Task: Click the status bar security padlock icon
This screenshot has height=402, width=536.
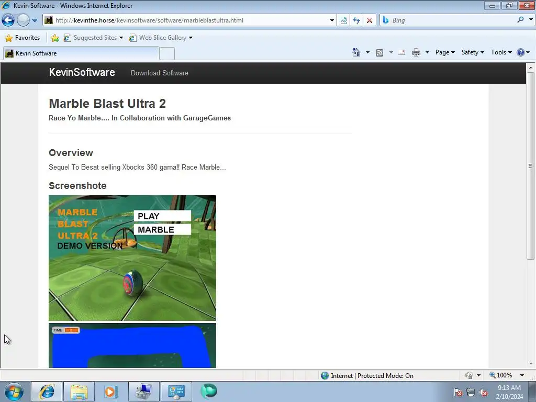Action: click(x=468, y=375)
